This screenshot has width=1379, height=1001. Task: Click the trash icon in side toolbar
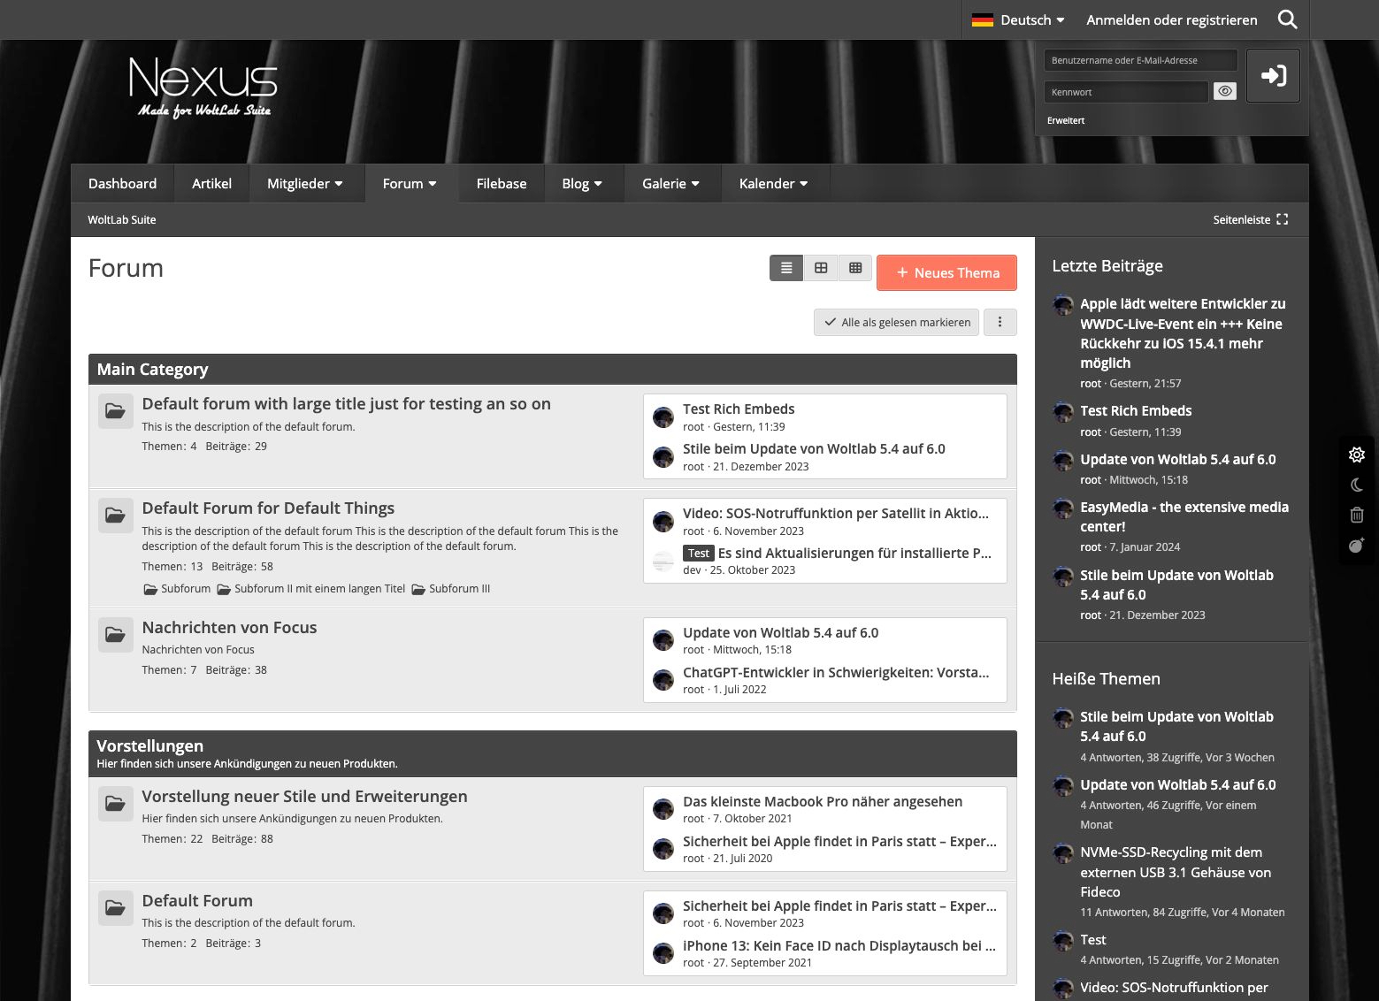(1357, 515)
